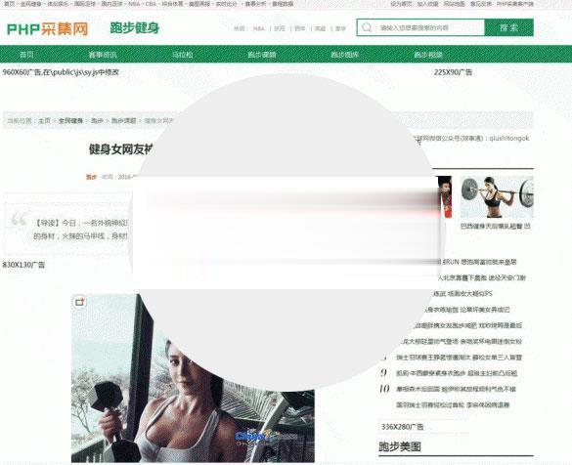572x465 pixels.
Task: Click the small icon on article photo corner
Action: [80, 302]
